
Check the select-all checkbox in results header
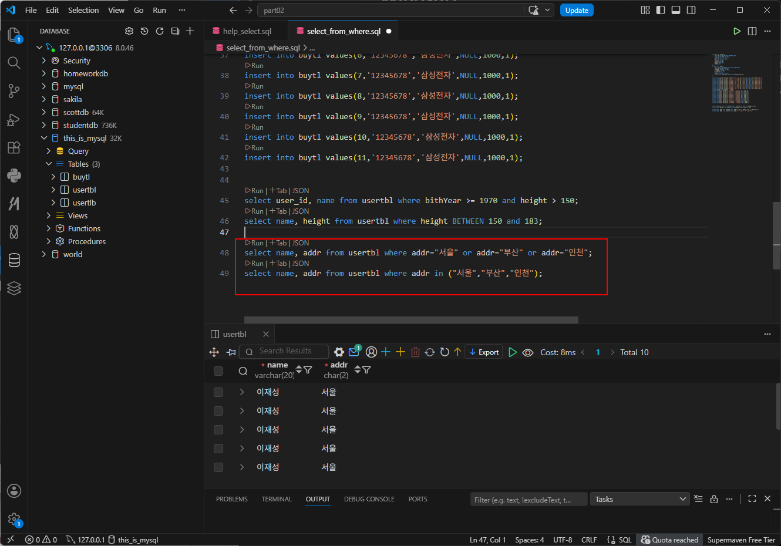point(218,371)
